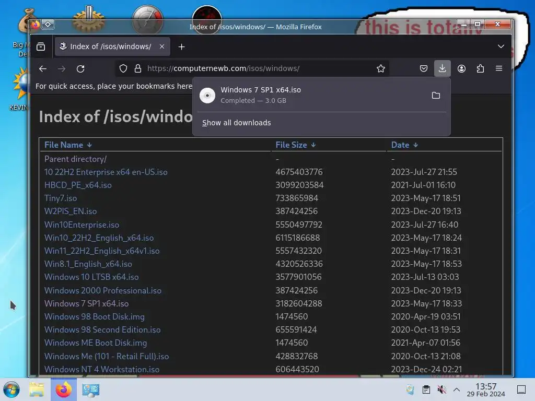This screenshot has height=401, width=535.
Task: Close the Index of /isos/windows/ tab
Action: coord(162,46)
